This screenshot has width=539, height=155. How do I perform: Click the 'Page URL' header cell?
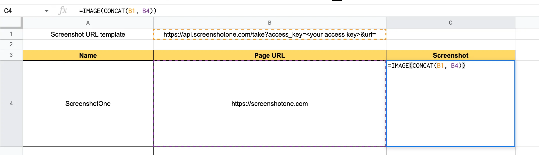[270, 55]
